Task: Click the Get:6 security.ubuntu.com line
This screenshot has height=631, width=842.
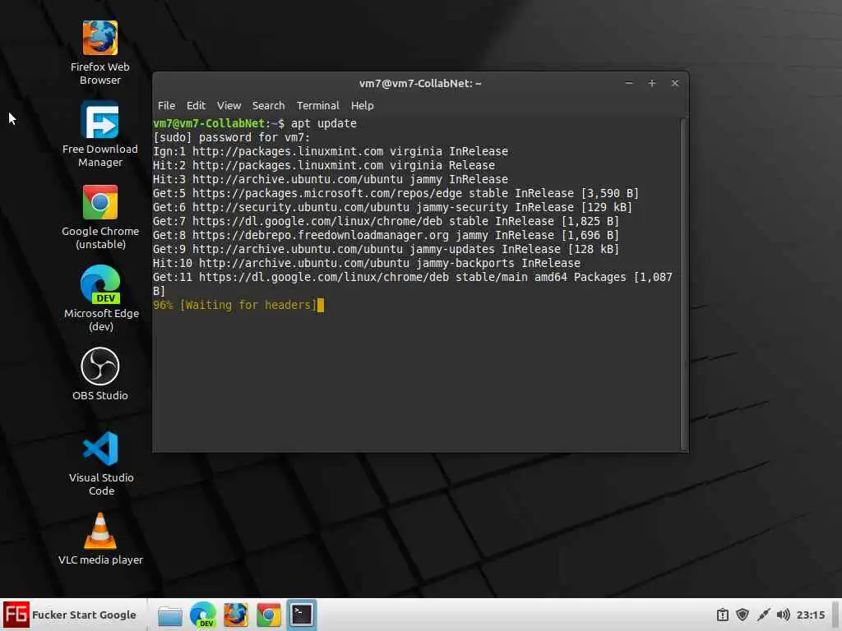Action: coord(392,207)
